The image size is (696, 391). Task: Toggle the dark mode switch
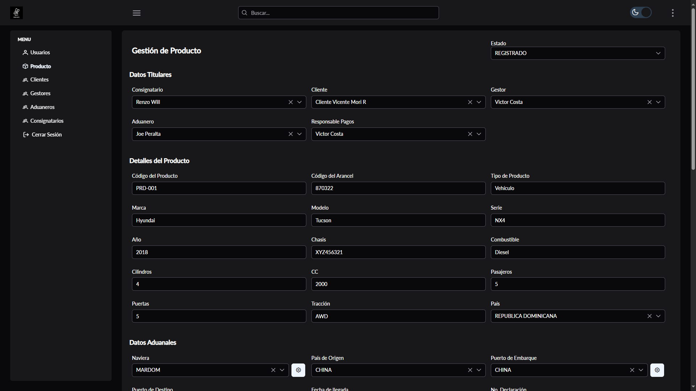coord(641,13)
